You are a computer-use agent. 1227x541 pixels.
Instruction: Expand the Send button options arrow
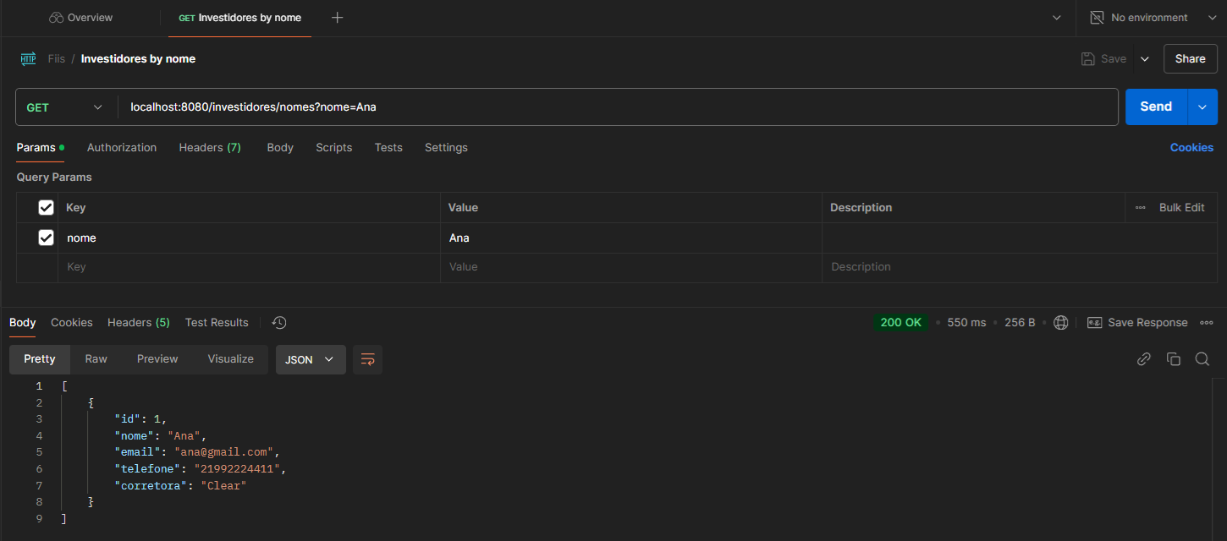point(1202,107)
